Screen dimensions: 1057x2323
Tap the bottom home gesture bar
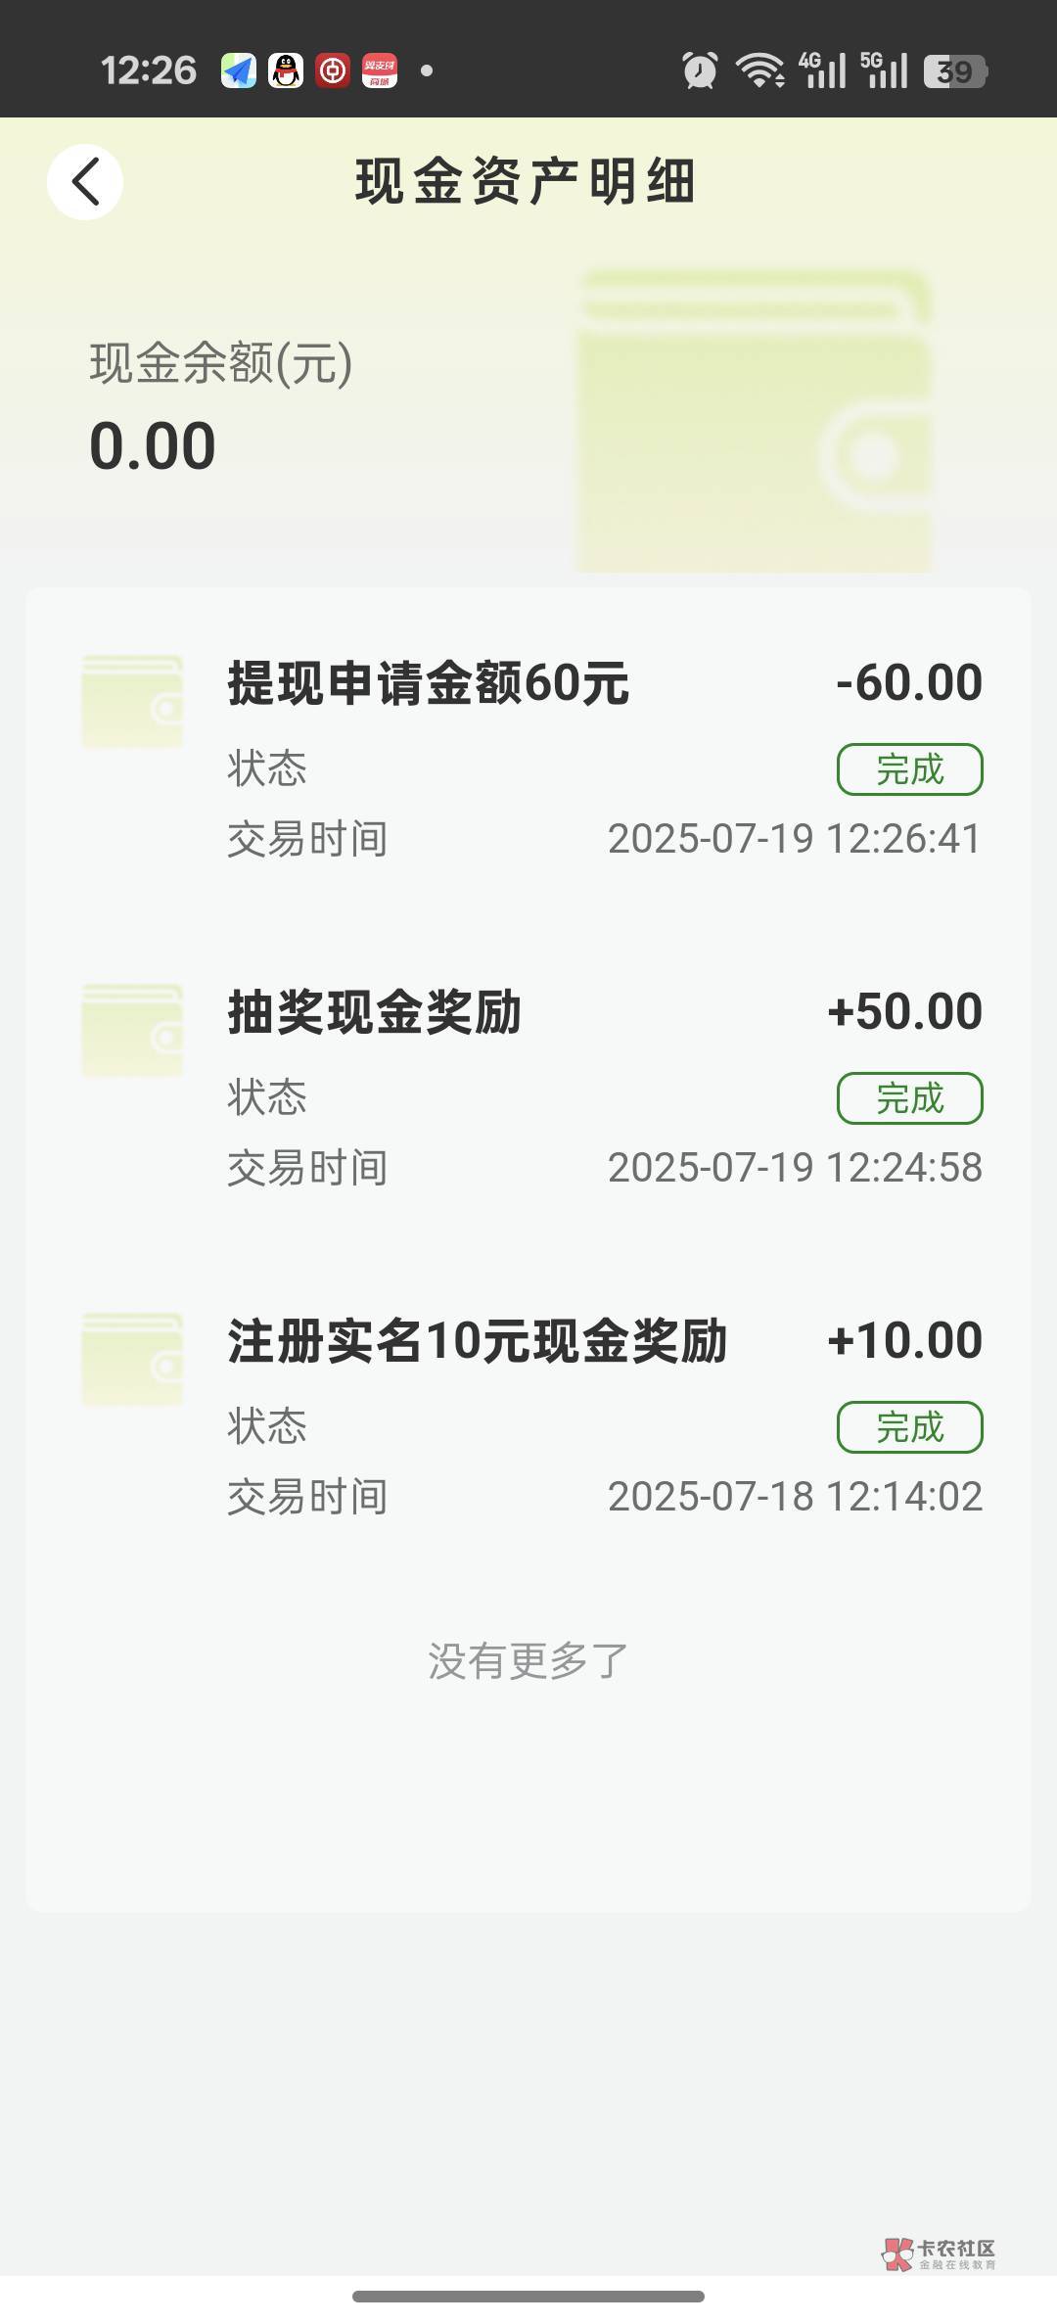point(528,2296)
